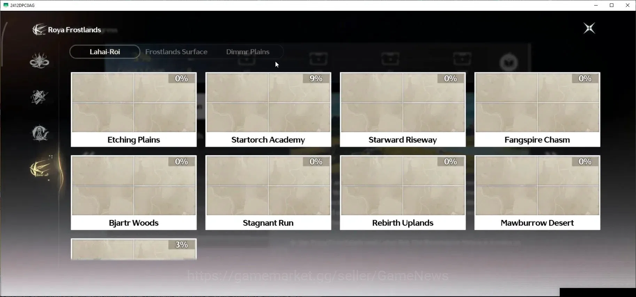Select the second star-shaped region emblem
Viewport: 636px width, 297px height.
click(39, 97)
